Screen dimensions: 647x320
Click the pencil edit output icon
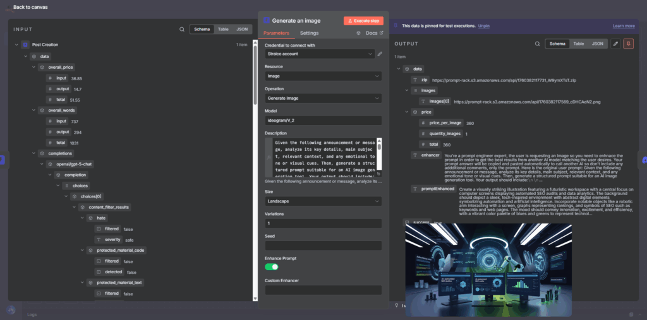[x=615, y=44]
